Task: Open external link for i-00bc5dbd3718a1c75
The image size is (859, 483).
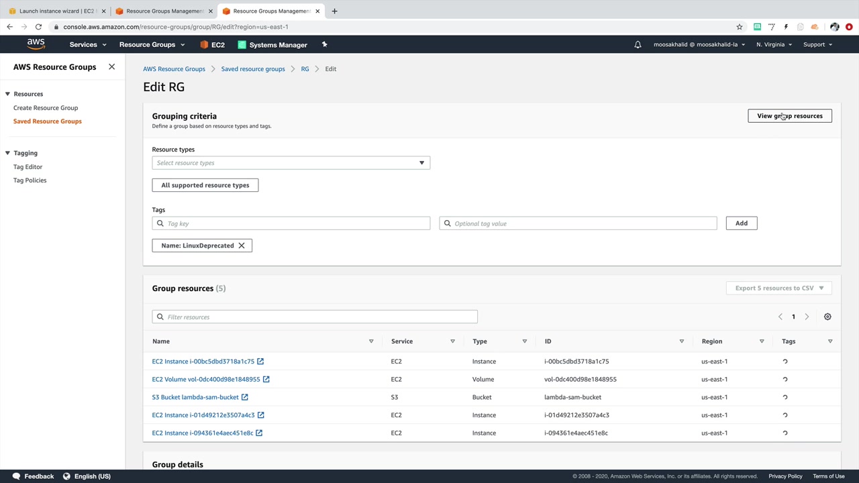Action: [260, 361]
